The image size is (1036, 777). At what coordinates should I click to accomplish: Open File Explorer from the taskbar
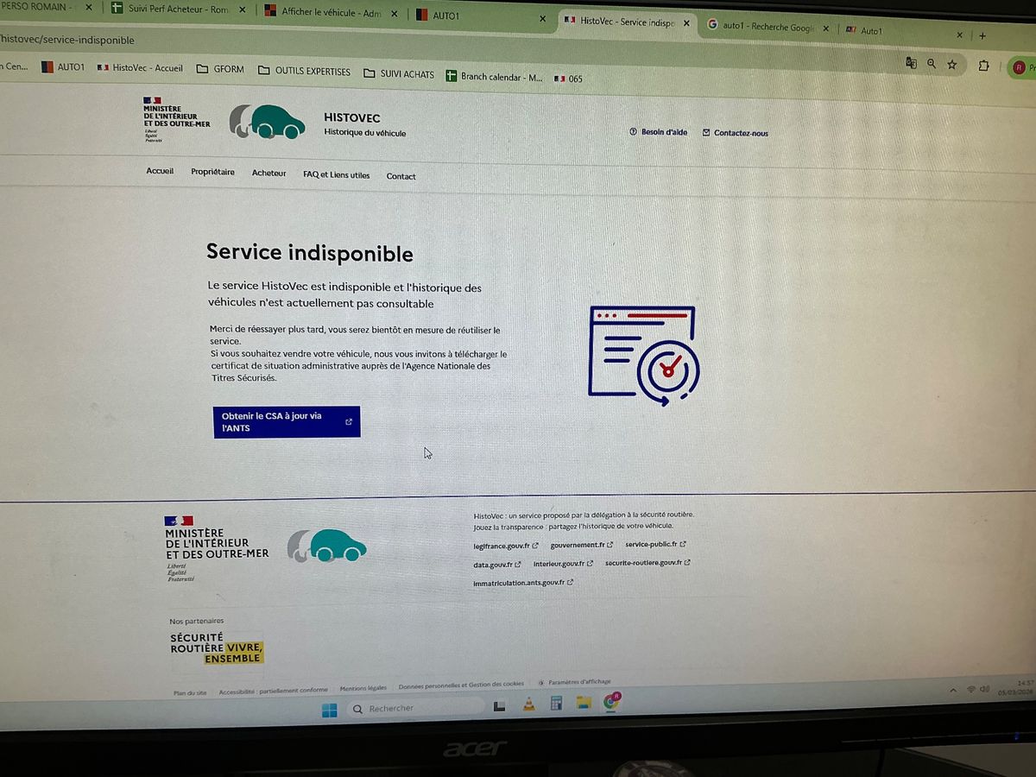[583, 703]
